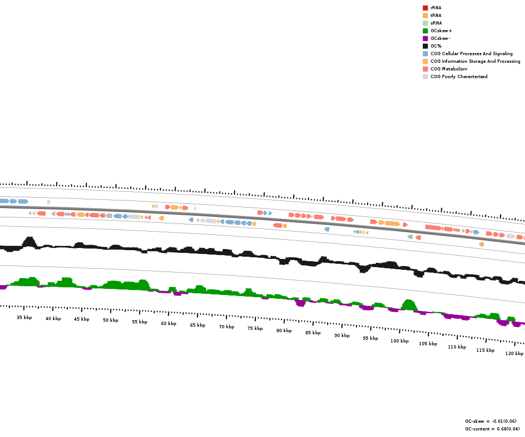The height and width of the screenshot is (437, 525).
Task: Click the light green sRNA legend swatch
Action: tap(425, 23)
